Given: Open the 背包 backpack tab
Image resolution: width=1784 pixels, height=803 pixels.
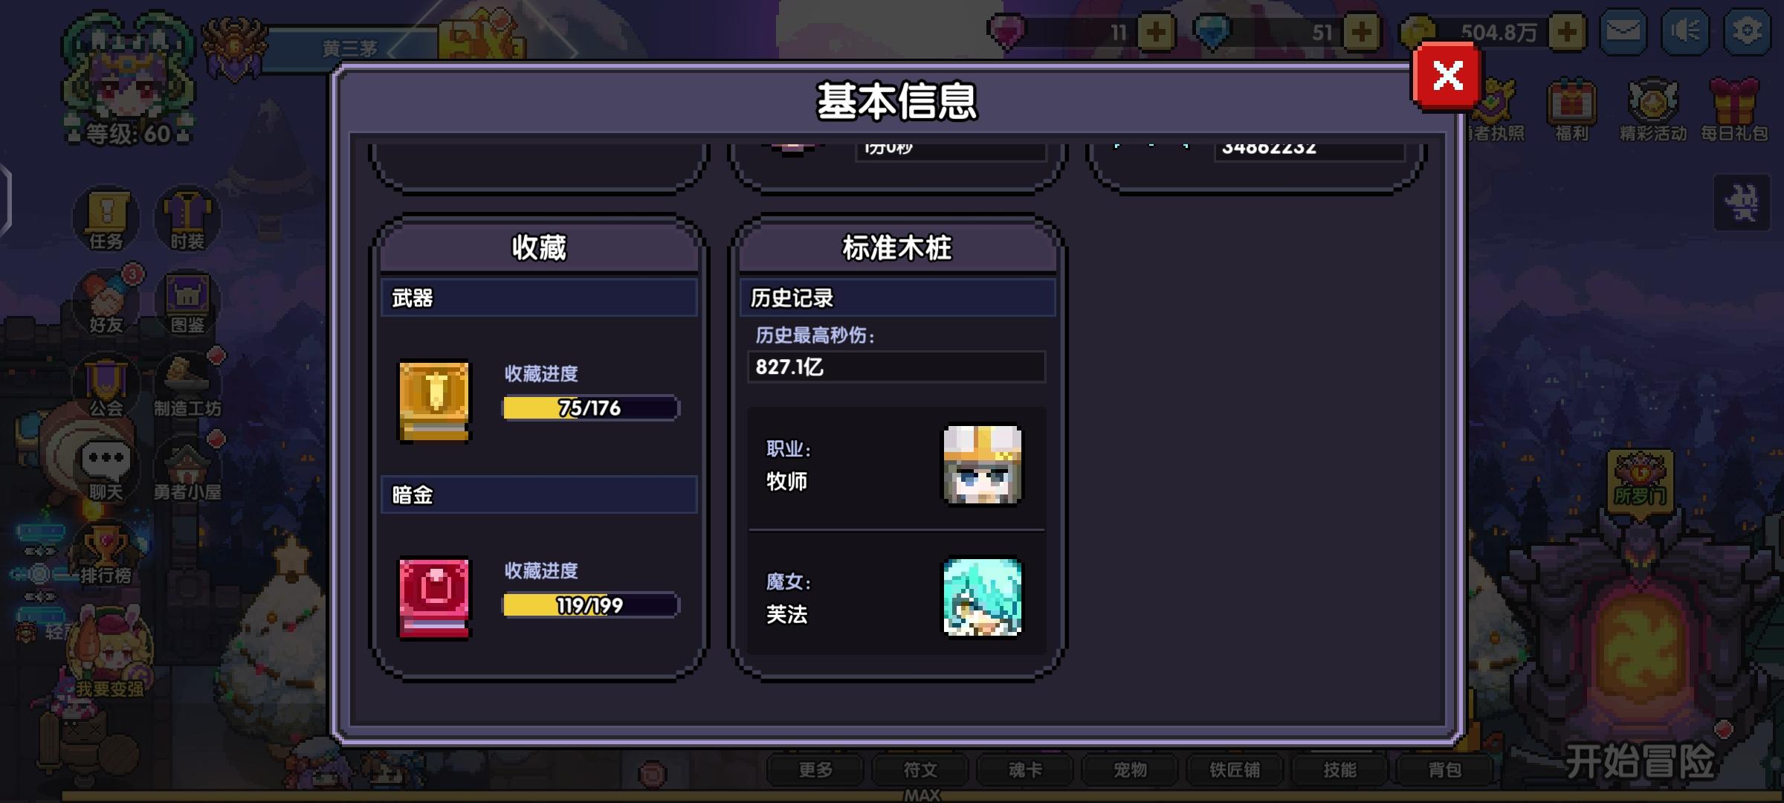Looking at the screenshot, I should pos(1444,770).
